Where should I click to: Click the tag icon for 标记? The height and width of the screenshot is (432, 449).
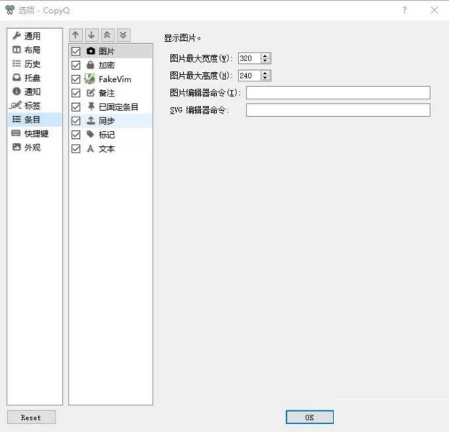coord(91,134)
